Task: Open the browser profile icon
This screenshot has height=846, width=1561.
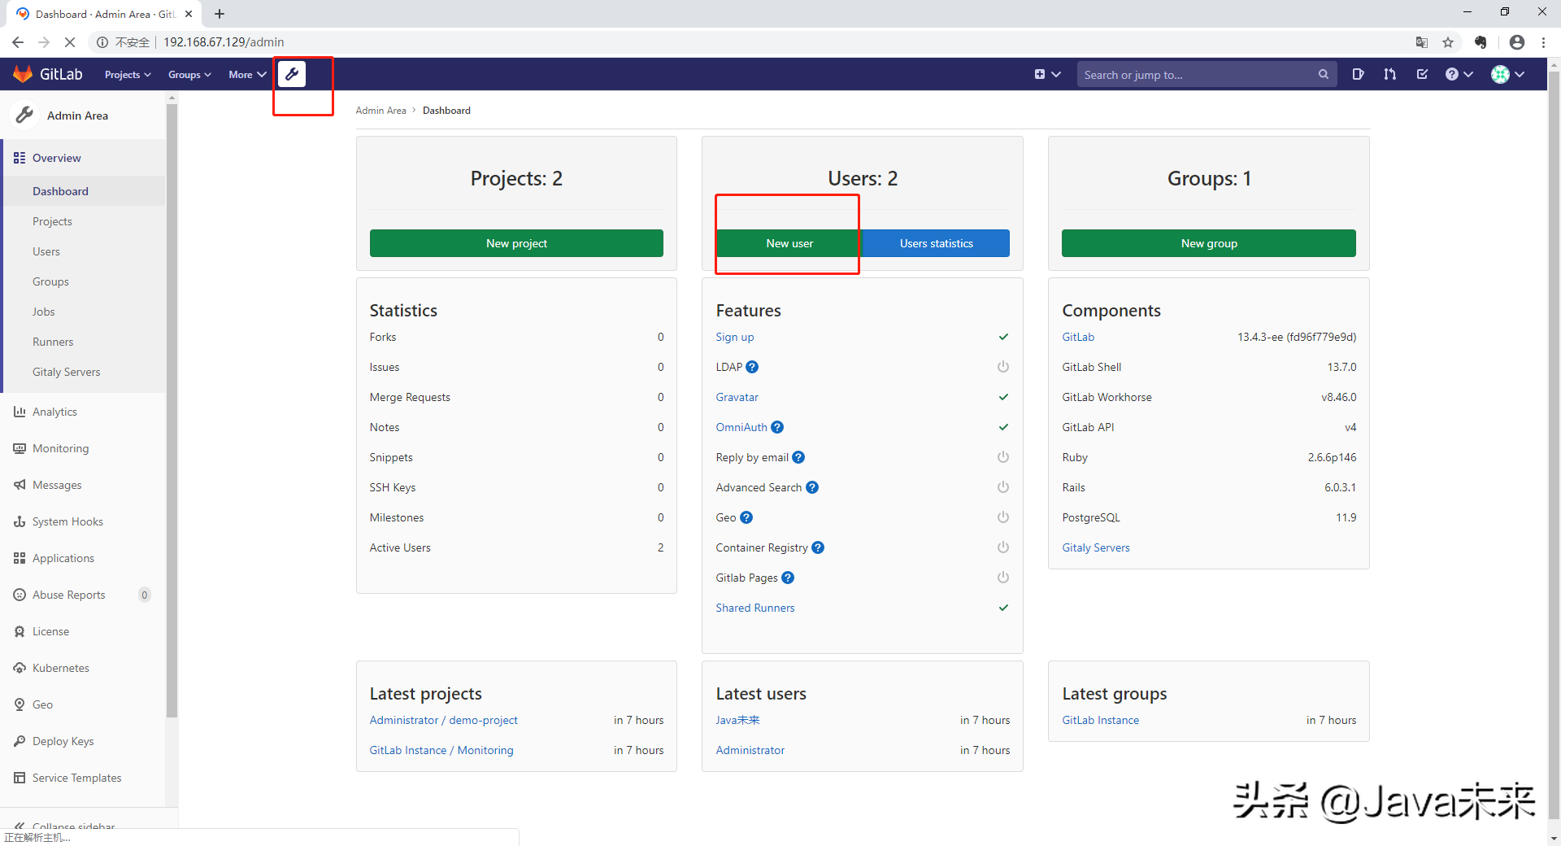Action: [1517, 42]
